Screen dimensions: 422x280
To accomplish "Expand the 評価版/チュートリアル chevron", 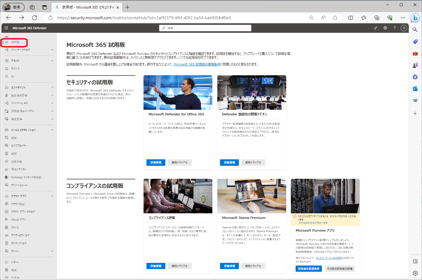I will [52, 111].
